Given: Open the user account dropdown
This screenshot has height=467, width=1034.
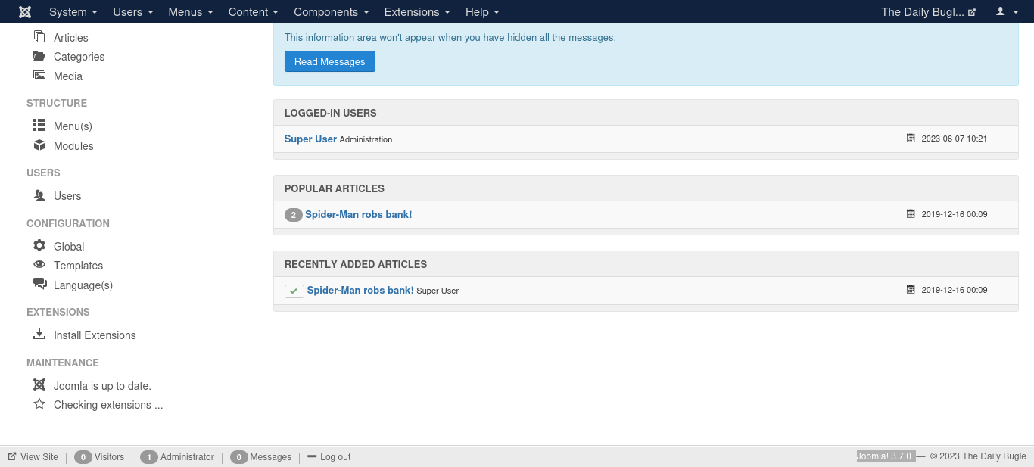Looking at the screenshot, I should 1007,12.
